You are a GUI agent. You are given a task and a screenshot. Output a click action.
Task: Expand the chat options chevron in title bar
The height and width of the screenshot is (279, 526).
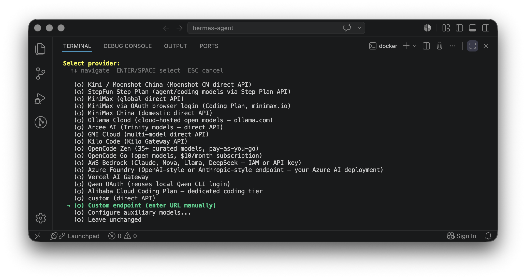pyautogui.click(x=359, y=28)
